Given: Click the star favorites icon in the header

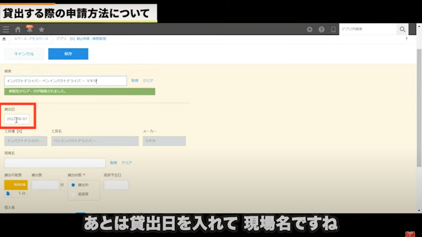Looking at the screenshot, I should click(x=41, y=29).
